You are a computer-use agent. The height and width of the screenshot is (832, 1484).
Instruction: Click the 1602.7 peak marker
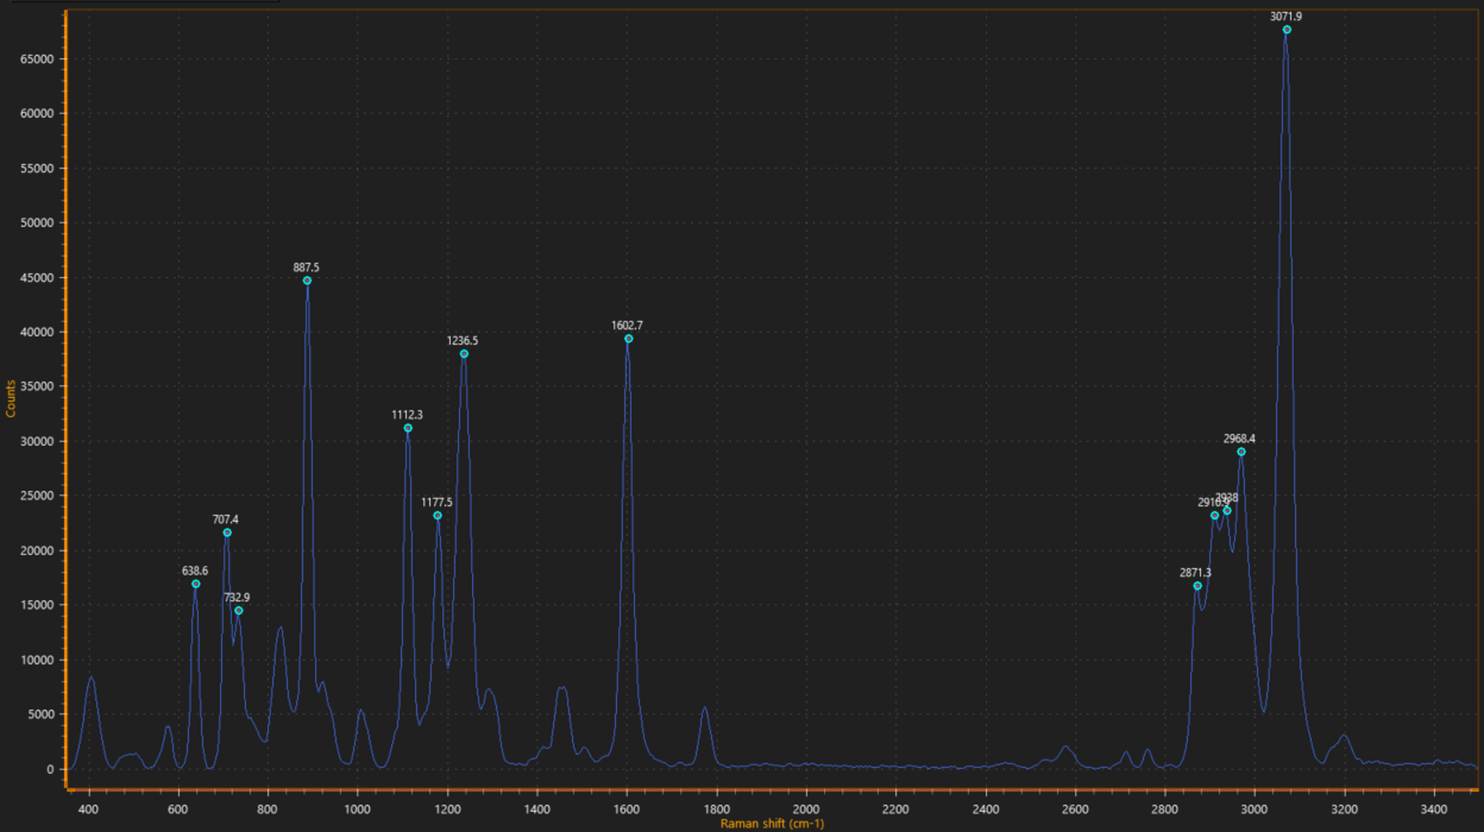click(x=628, y=339)
